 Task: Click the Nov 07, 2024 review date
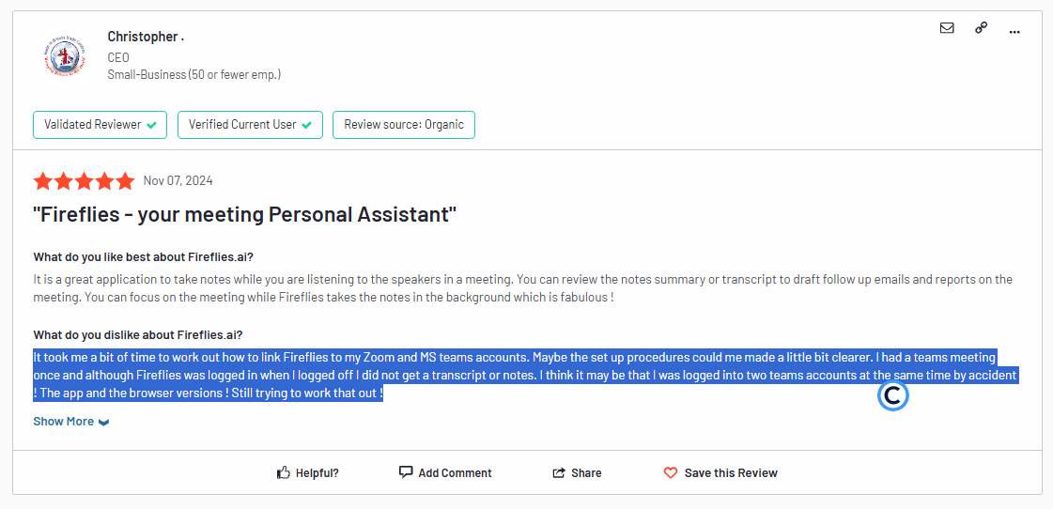click(x=178, y=180)
